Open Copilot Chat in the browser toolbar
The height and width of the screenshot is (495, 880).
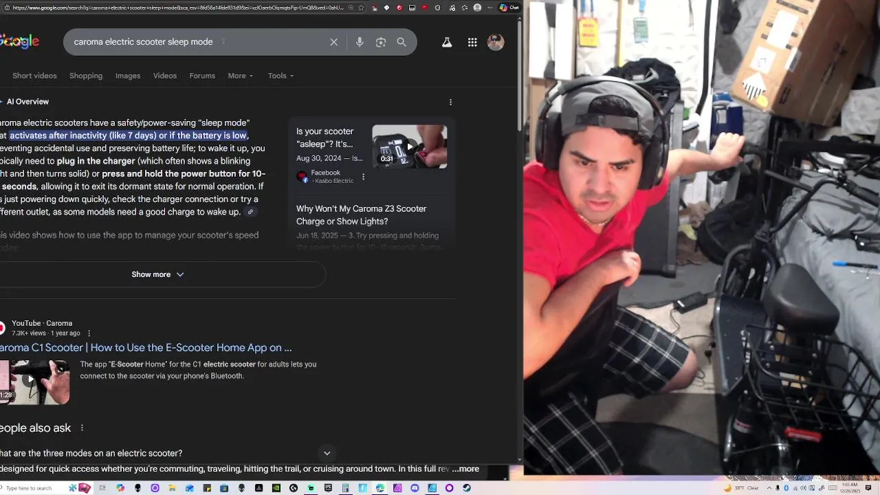(509, 8)
